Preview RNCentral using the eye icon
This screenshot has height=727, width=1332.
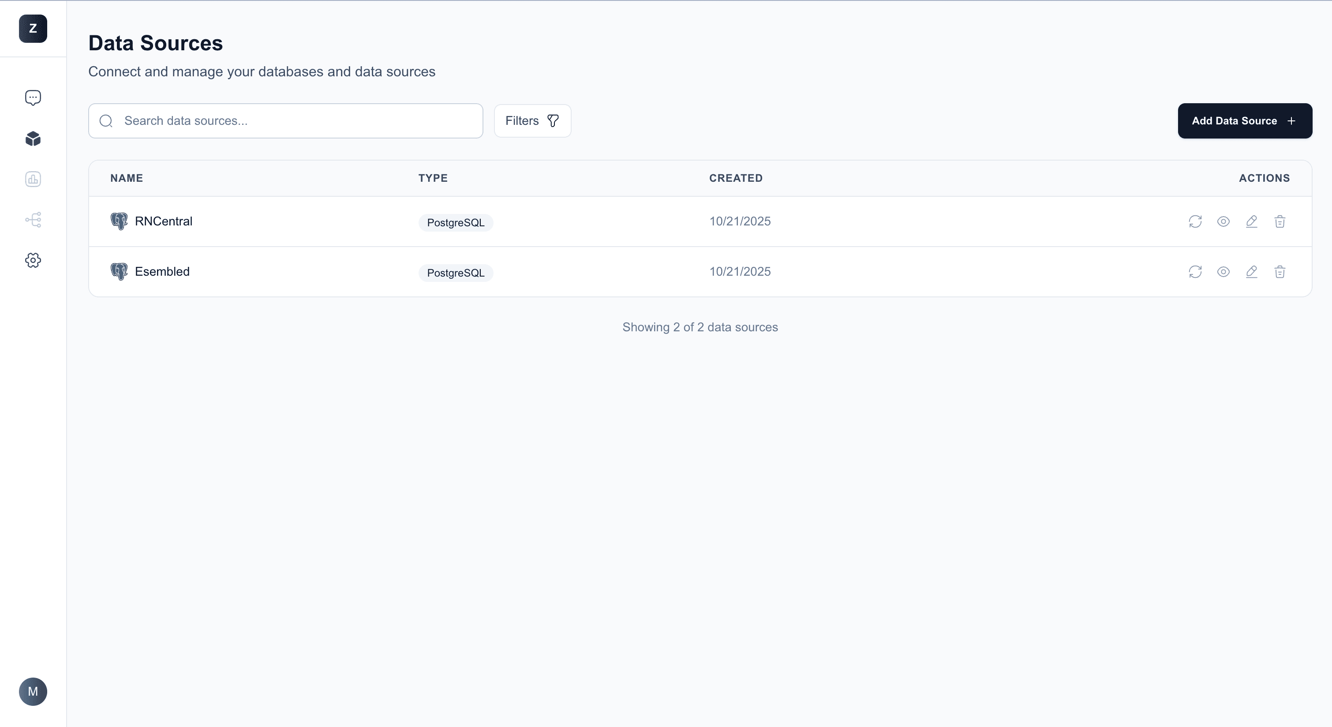(1223, 221)
